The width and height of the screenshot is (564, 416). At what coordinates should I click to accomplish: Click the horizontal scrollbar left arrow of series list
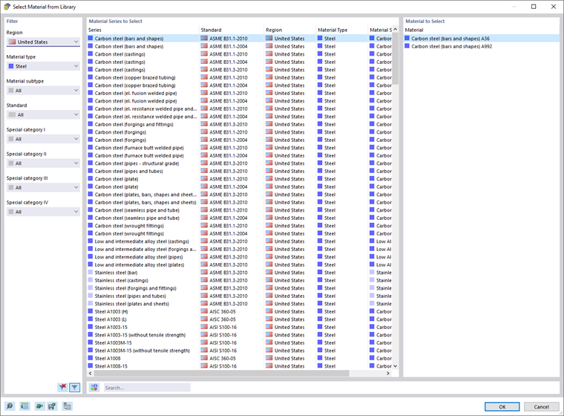click(91, 373)
